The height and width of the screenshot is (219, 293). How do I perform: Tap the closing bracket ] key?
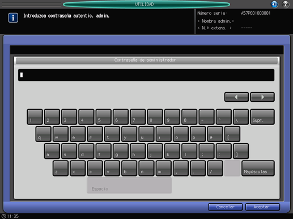(x=241, y=151)
